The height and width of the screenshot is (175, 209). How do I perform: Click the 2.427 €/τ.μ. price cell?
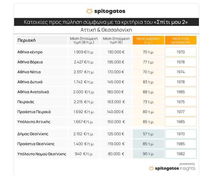84,62
